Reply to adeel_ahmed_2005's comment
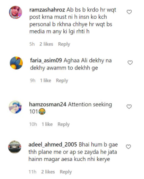144x179 pixels. click(x=66, y=172)
